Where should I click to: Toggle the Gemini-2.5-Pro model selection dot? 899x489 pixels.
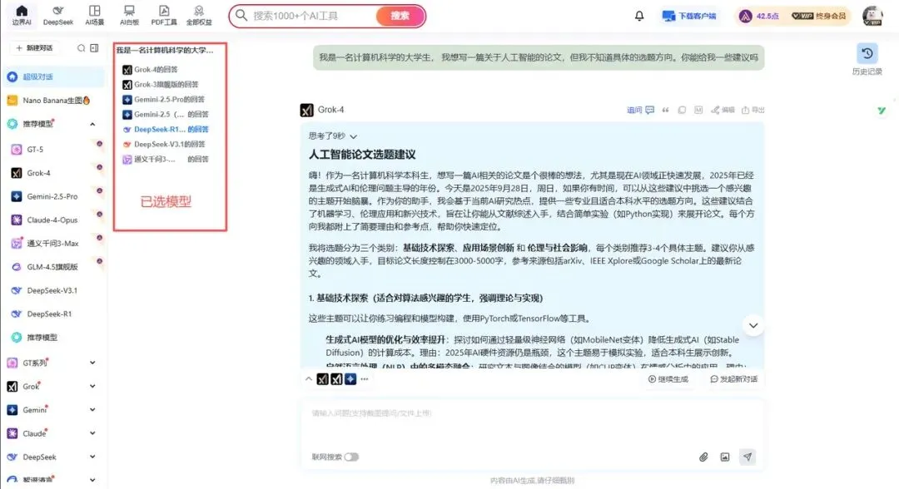click(99, 190)
